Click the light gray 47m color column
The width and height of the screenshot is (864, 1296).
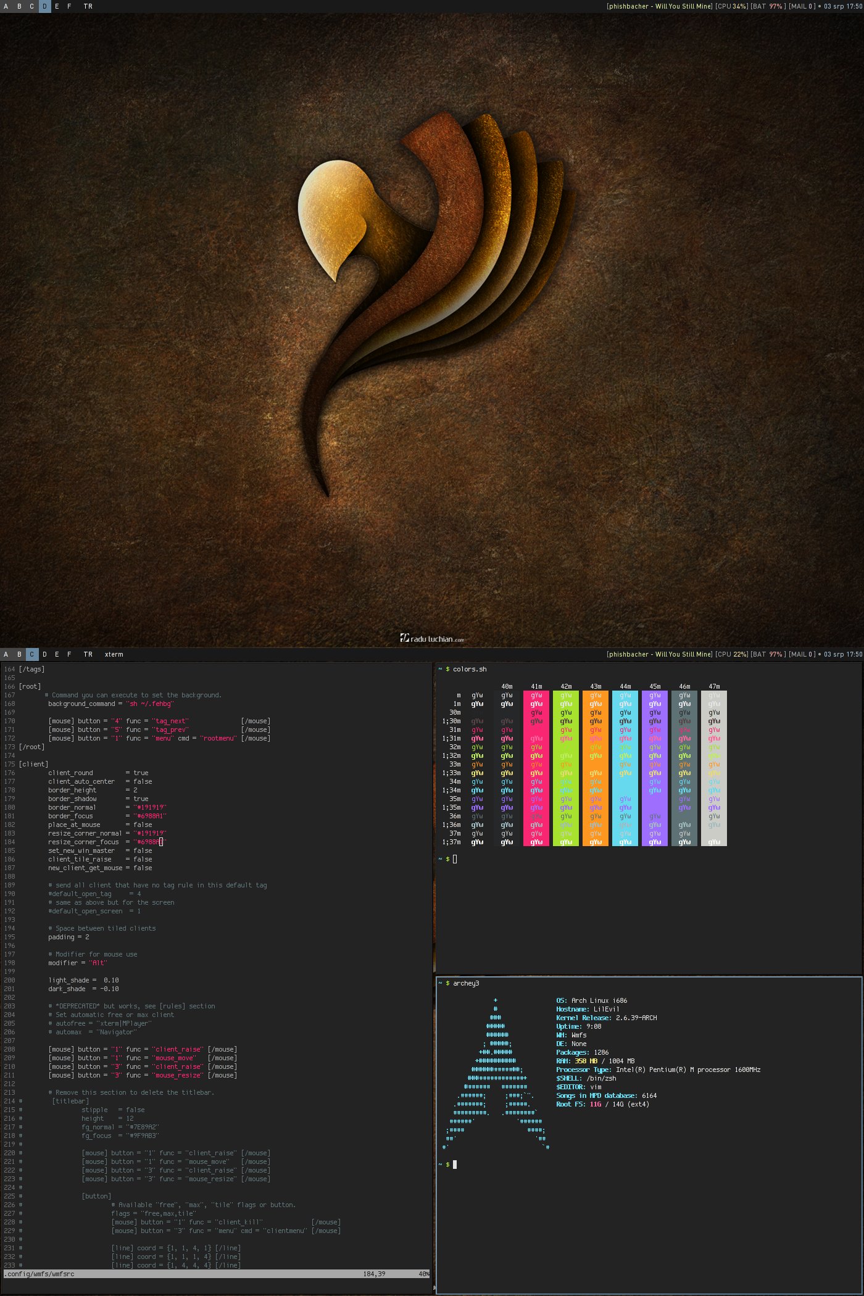point(714,768)
